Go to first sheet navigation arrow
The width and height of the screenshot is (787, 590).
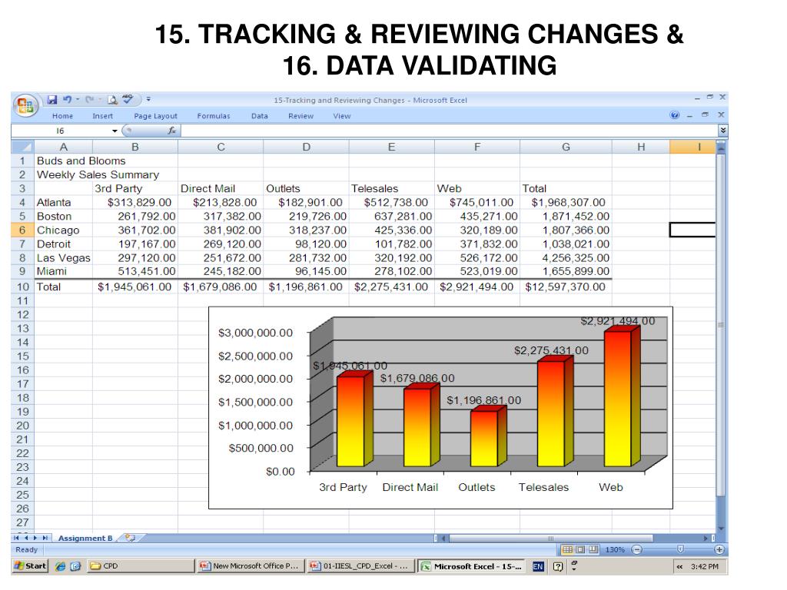[17, 538]
